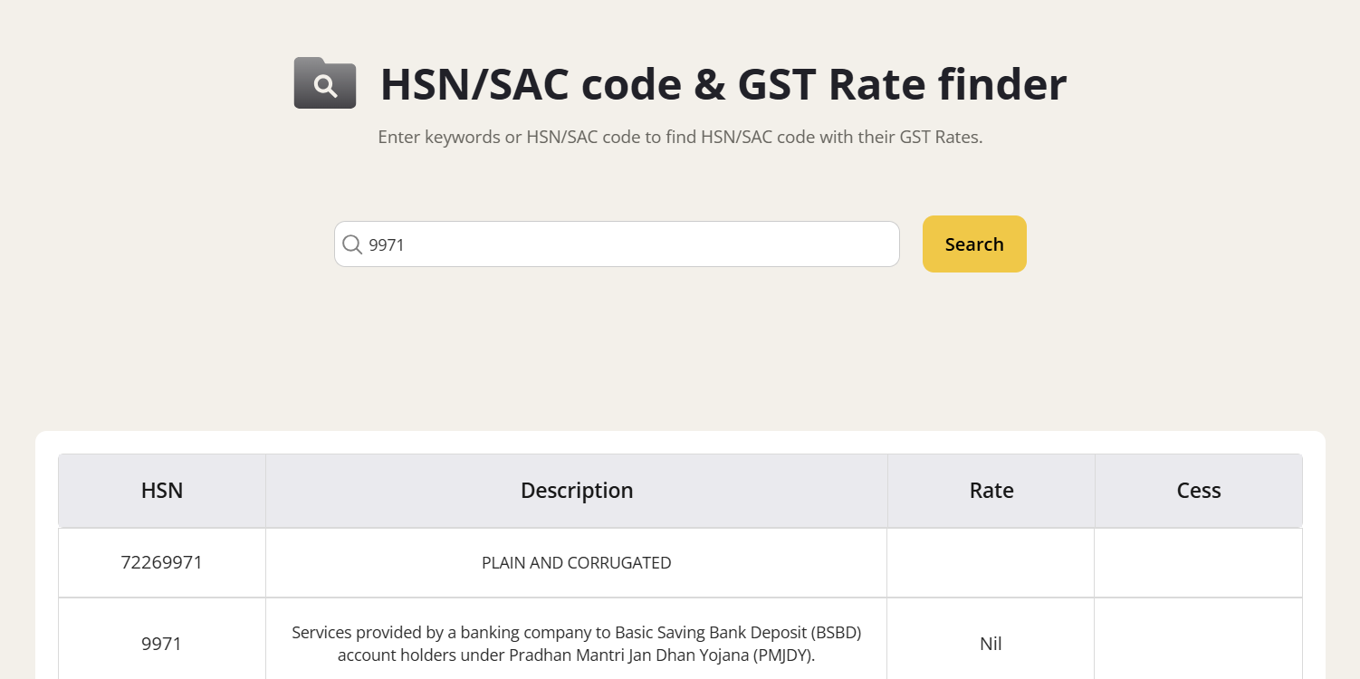Click the HSN/SAC code & GST Rate finder heading
Screen dimensions: 1360x679
click(723, 84)
